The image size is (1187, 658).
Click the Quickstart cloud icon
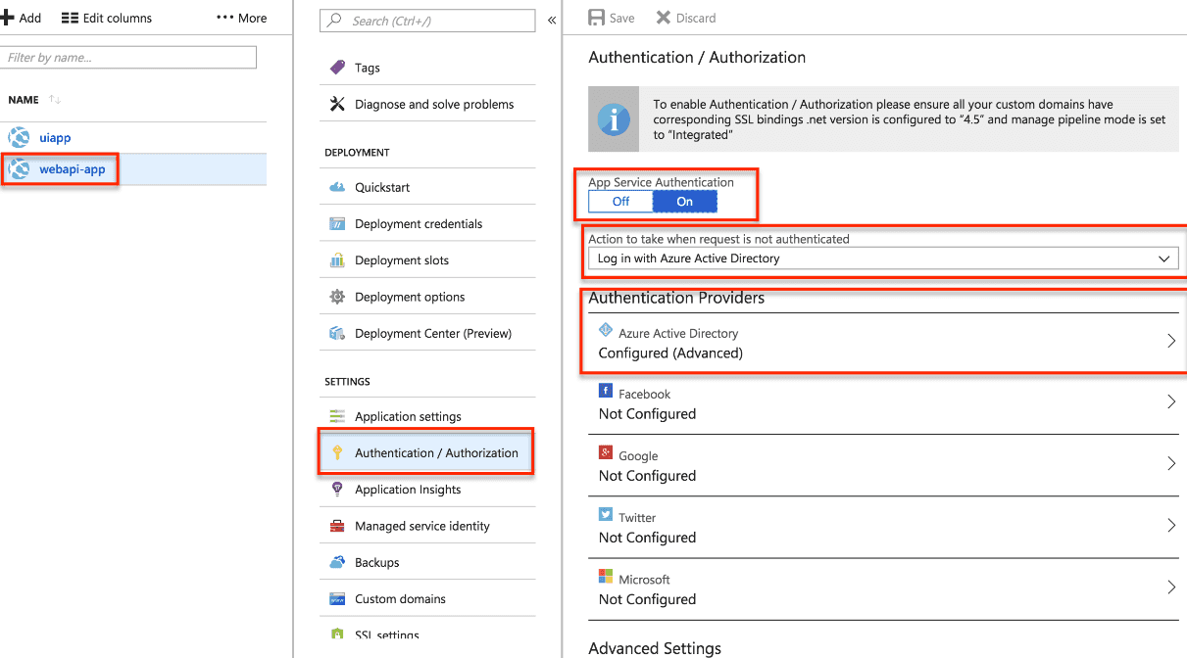337,187
